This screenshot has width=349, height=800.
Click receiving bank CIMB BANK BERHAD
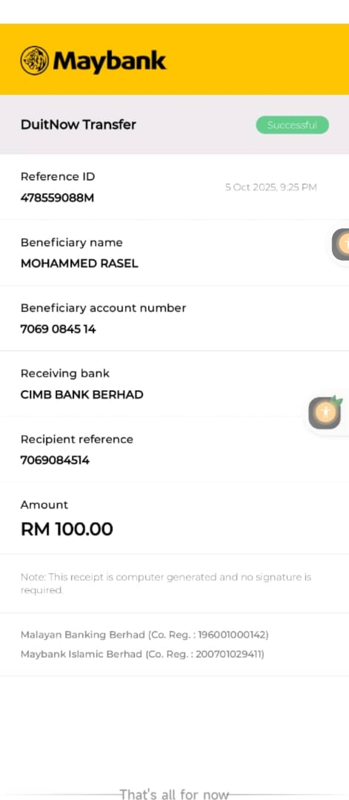82,395
